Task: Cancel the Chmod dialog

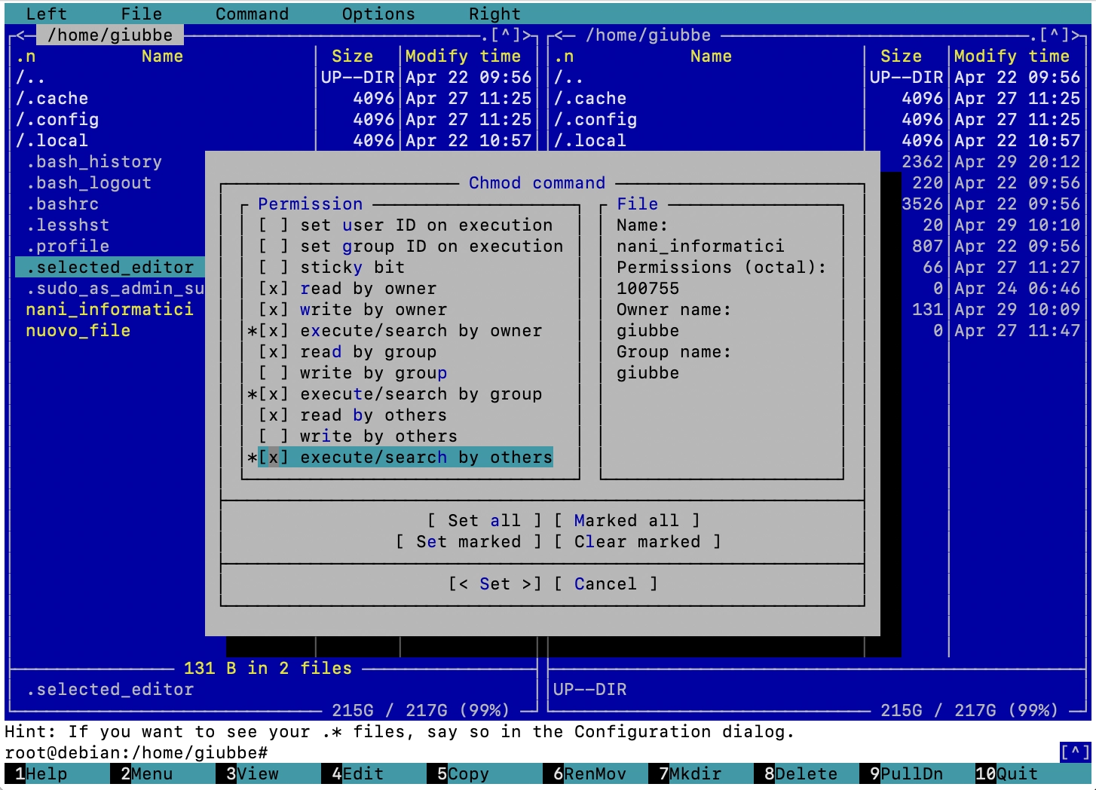Action: pyautogui.click(x=613, y=583)
